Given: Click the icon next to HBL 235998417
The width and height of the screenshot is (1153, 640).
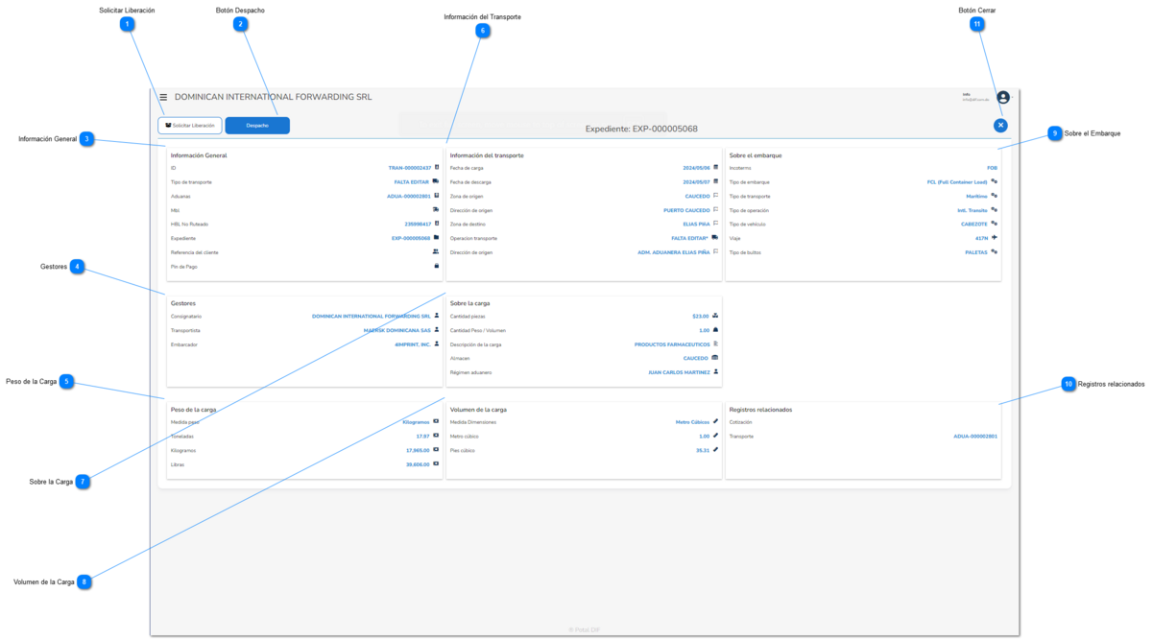Looking at the screenshot, I should (x=437, y=224).
